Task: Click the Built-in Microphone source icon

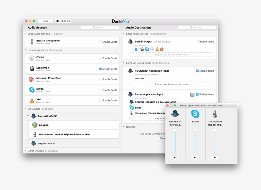Action: click(32, 42)
